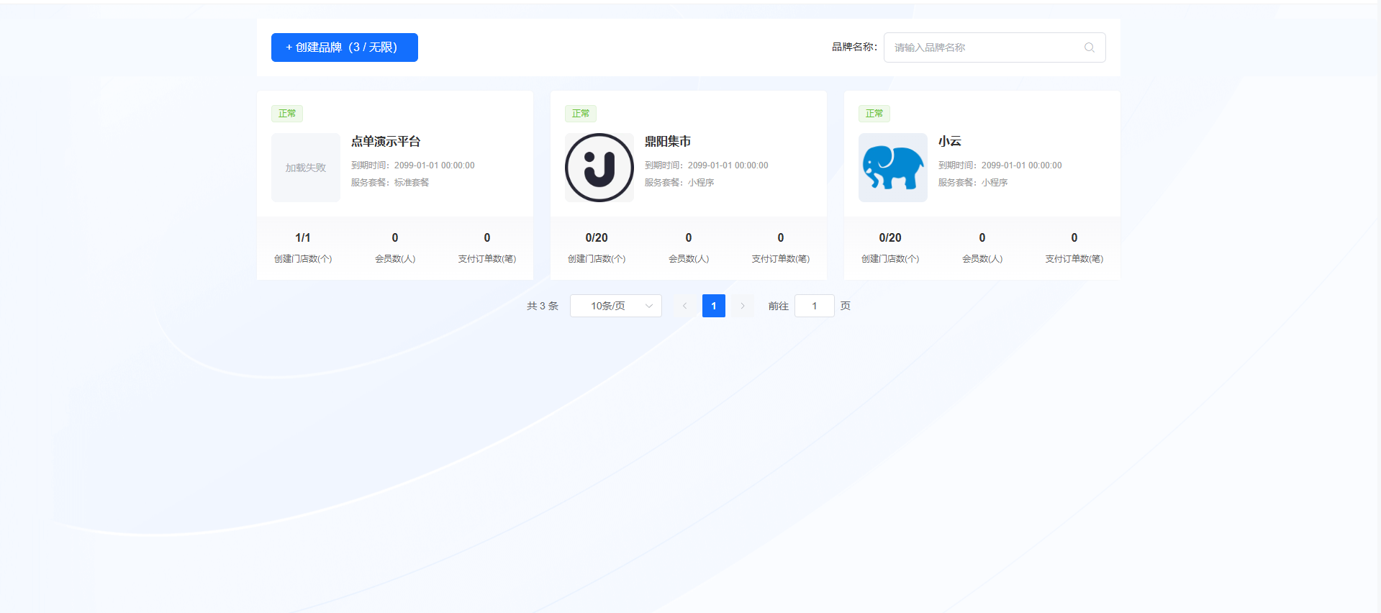Open the 10条/页 page size dropdown
The image size is (1381, 613).
[616, 306]
